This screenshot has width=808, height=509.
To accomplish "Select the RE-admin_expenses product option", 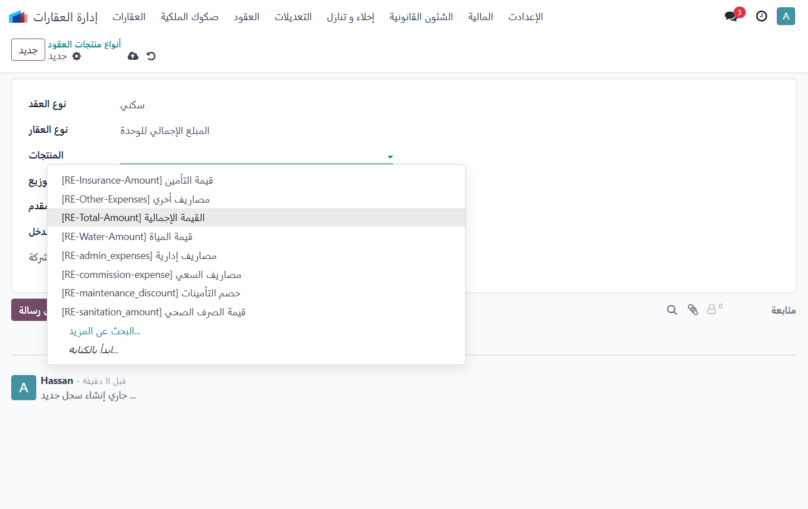I will 256,256.
